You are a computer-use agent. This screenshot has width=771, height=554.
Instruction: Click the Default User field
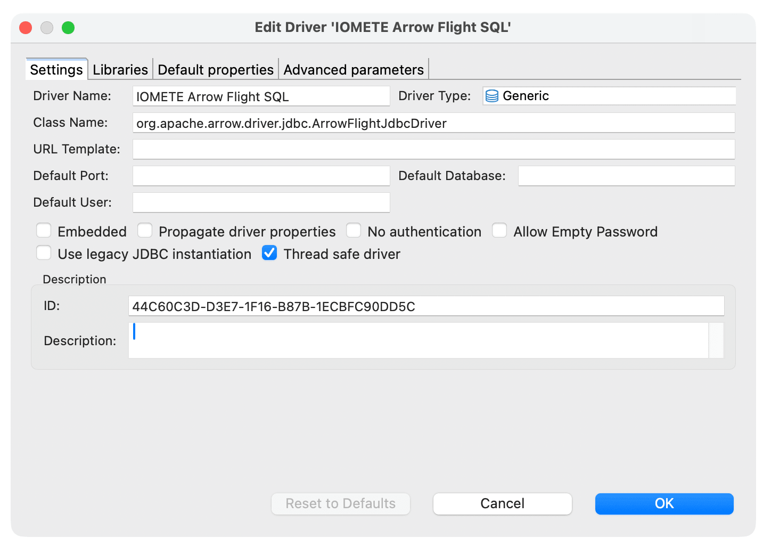[261, 203]
